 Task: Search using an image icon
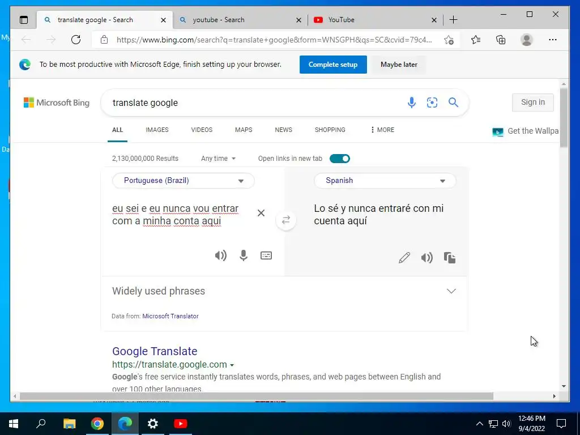point(432,103)
